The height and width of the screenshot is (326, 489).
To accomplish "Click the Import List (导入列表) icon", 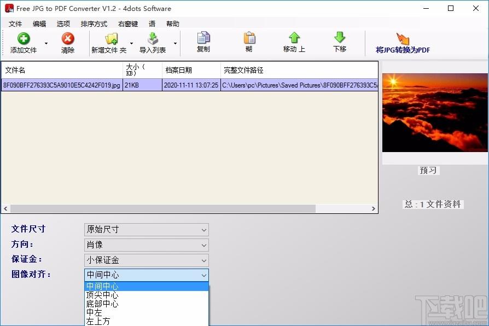I will 153,38.
